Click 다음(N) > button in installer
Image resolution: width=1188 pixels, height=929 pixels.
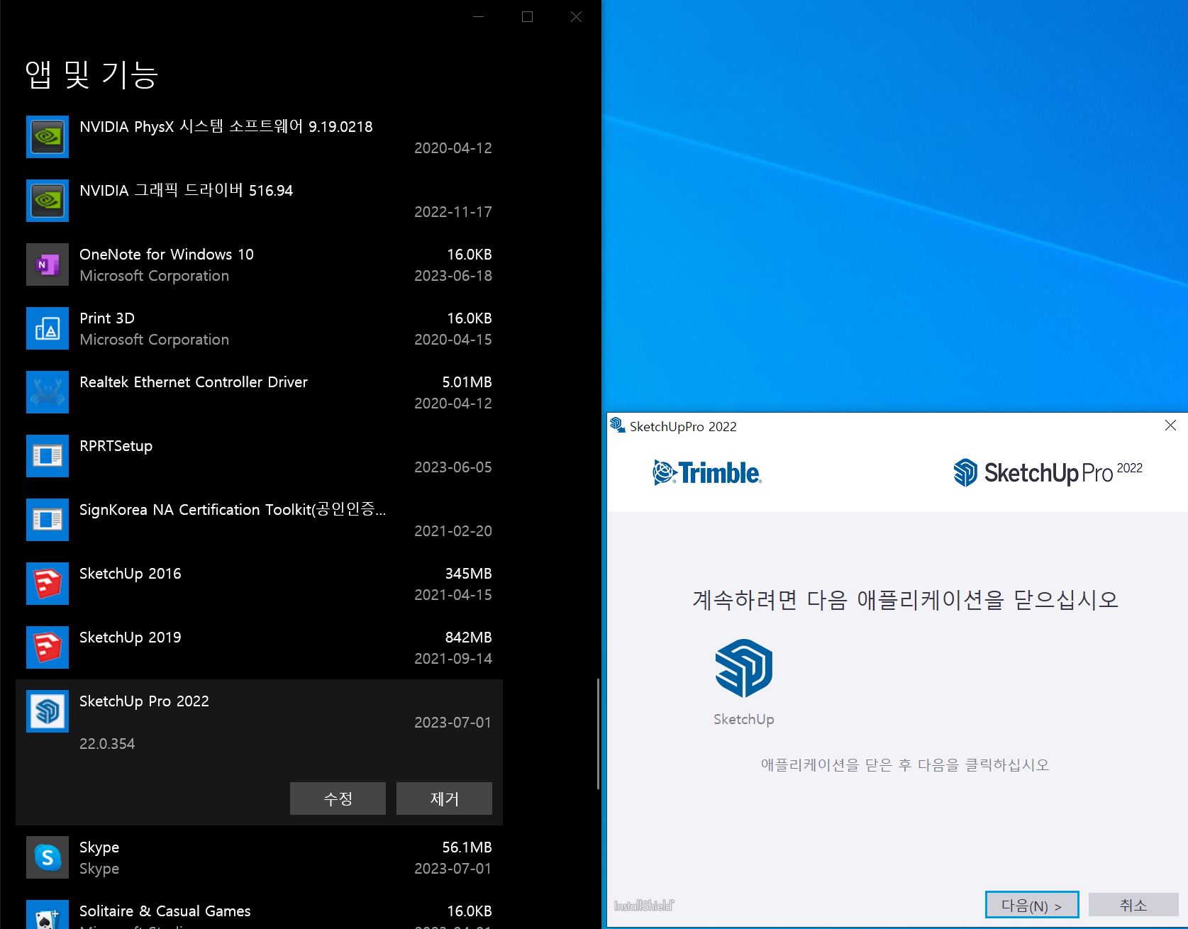[x=1032, y=905]
